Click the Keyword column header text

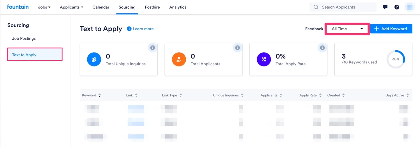tap(89, 95)
